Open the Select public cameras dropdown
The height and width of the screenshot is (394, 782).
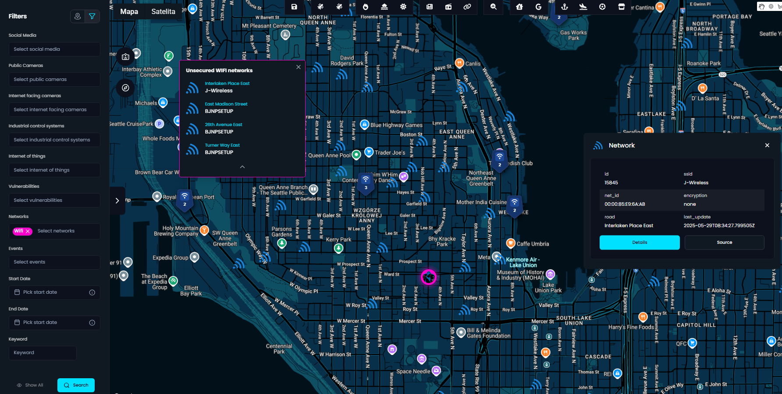(x=54, y=79)
